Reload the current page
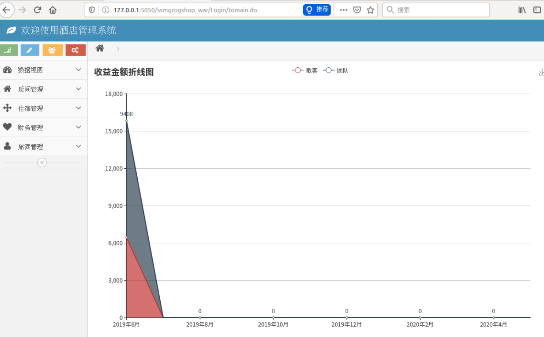This screenshot has width=544, height=337. [x=38, y=10]
